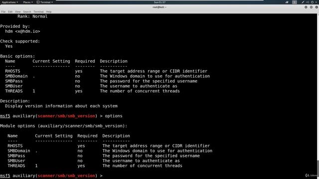Open the Search menu
The height and width of the screenshot is (179, 319).
(27, 12)
